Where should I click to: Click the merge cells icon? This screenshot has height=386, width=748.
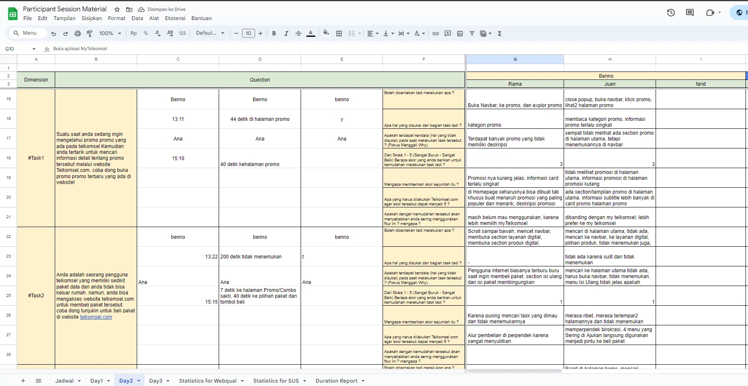click(352, 33)
